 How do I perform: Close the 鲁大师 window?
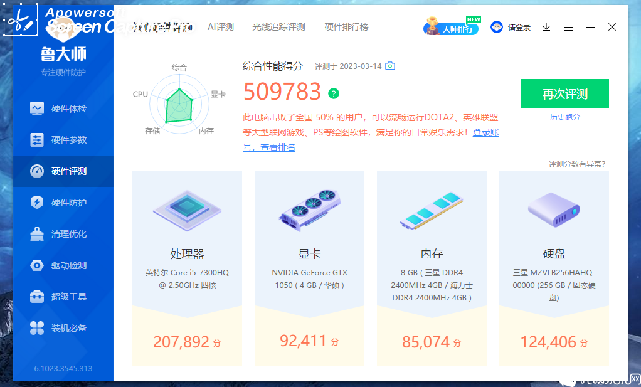point(612,27)
